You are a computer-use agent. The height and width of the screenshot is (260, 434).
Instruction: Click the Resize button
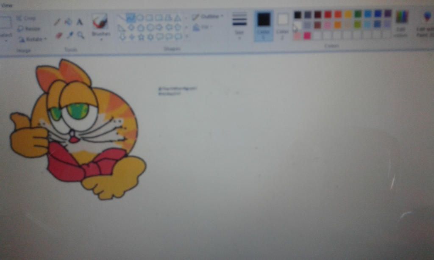(29, 29)
